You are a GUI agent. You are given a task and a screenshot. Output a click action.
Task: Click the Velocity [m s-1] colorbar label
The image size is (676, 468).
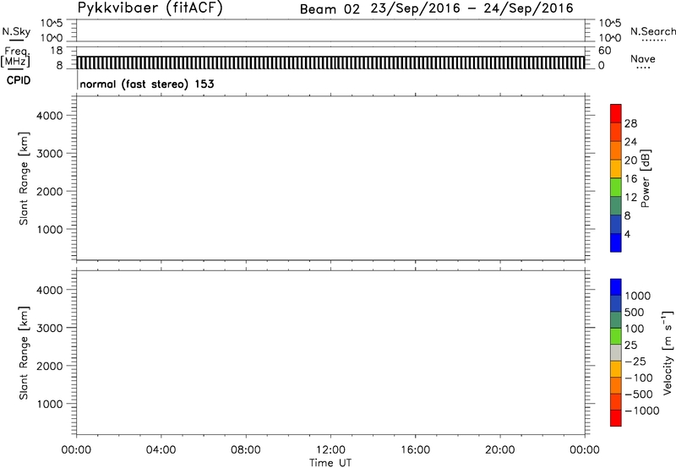(668, 352)
